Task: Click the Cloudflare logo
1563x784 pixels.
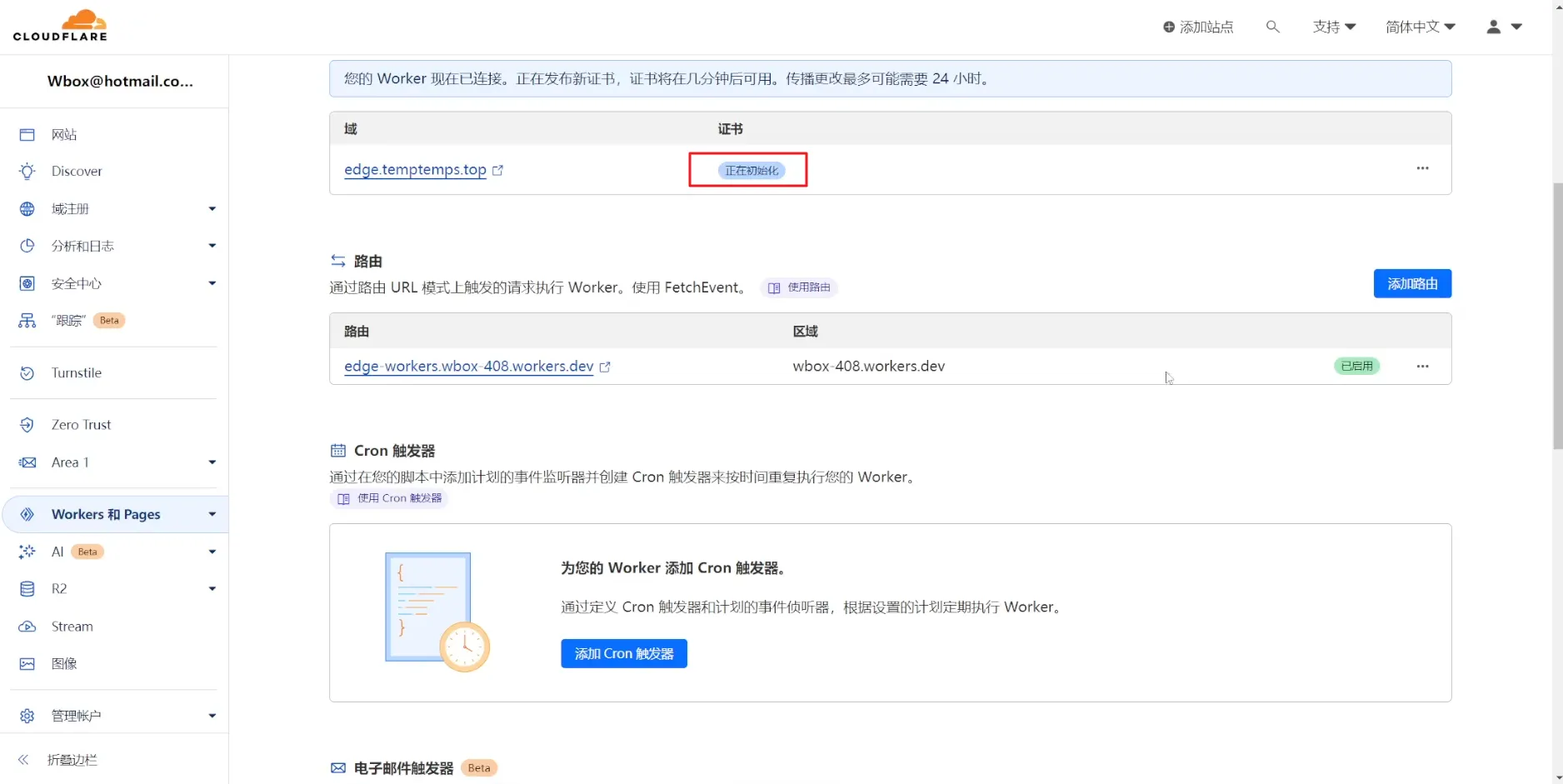Action: (60, 26)
